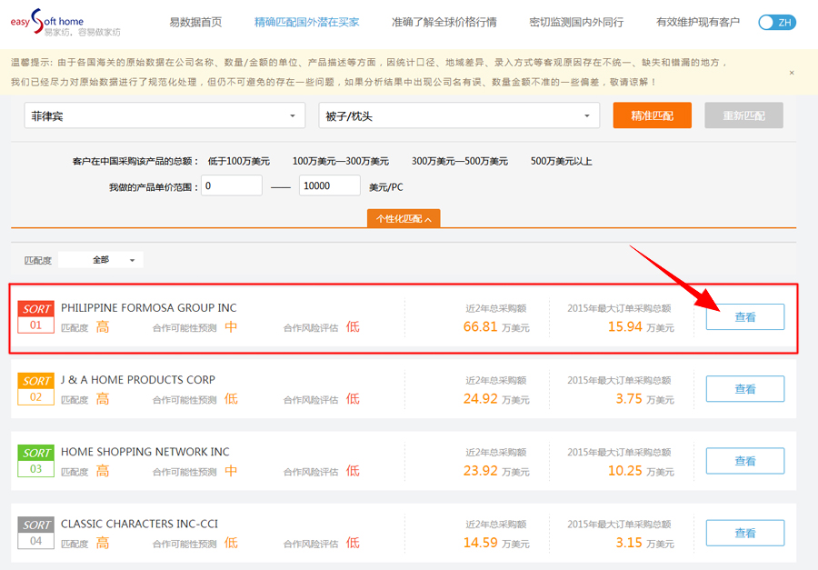Open the 易数据首页 menu item
Image resolution: width=818 pixels, height=570 pixels.
coord(195,22)
